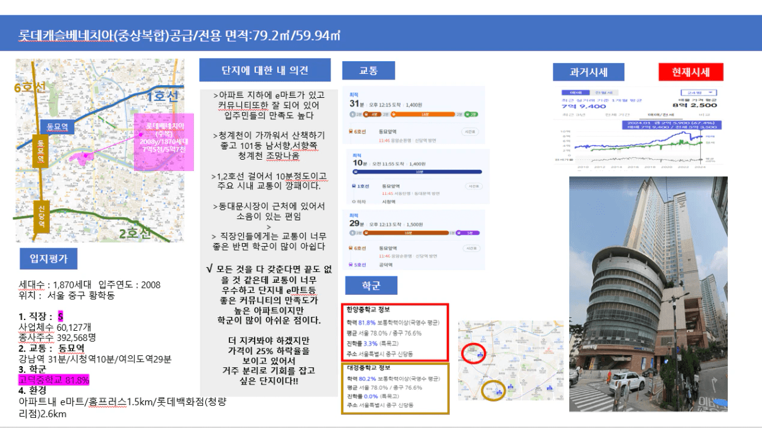
Task: Switch to the 최근 3년 chart tab
Action: click(x=574, y=115)
